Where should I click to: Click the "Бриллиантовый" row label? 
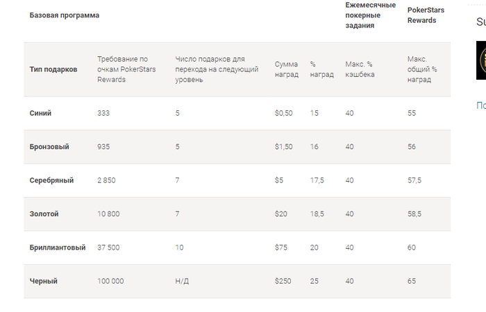pos(58,248)
